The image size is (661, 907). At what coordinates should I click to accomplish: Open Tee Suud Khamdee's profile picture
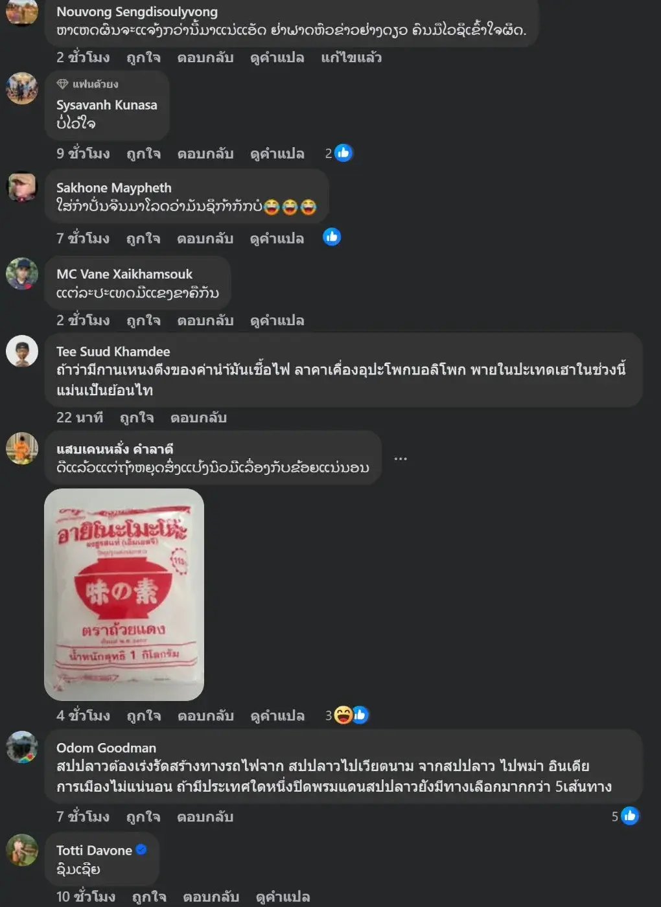[22, 351]
